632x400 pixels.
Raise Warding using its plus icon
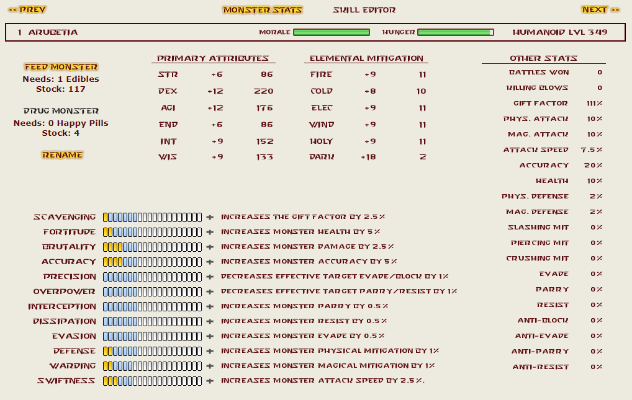pyautogui.click(x=210, y=366)
